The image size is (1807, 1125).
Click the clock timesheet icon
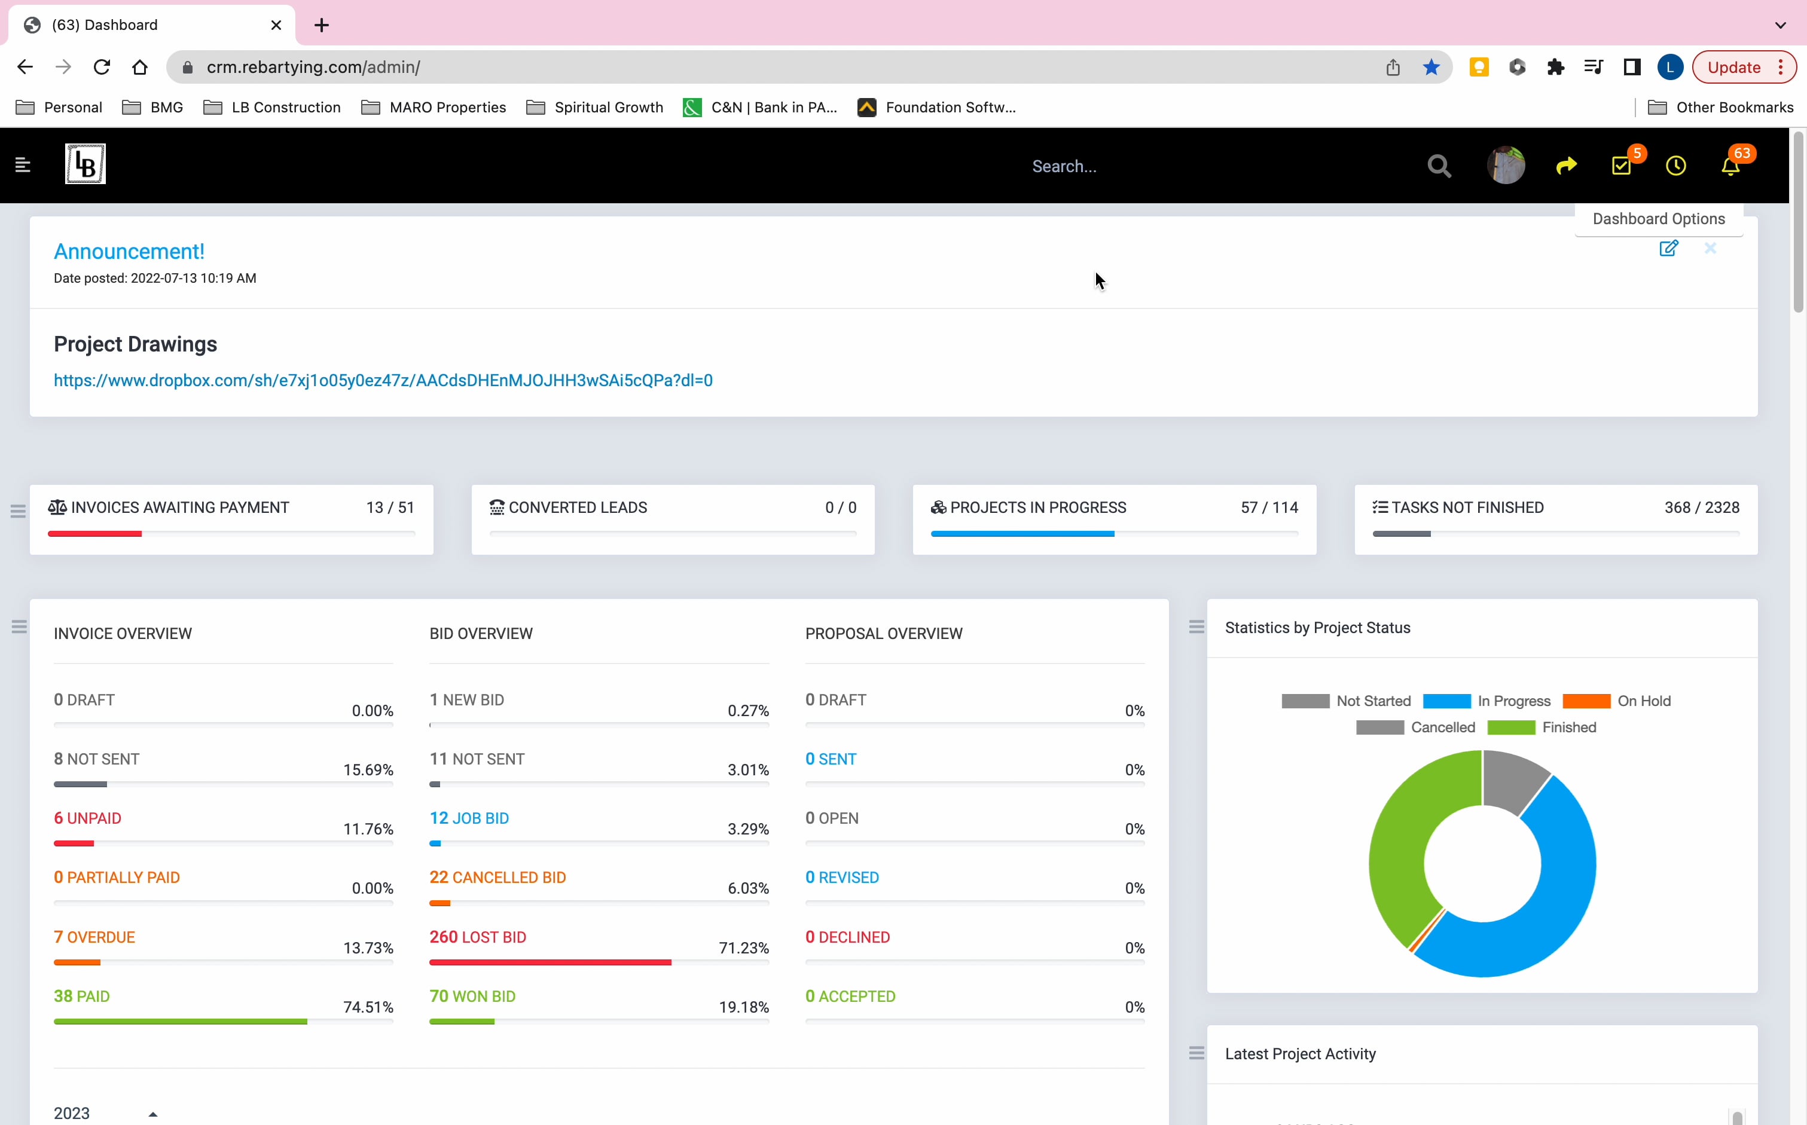(x=1675, y=165)
